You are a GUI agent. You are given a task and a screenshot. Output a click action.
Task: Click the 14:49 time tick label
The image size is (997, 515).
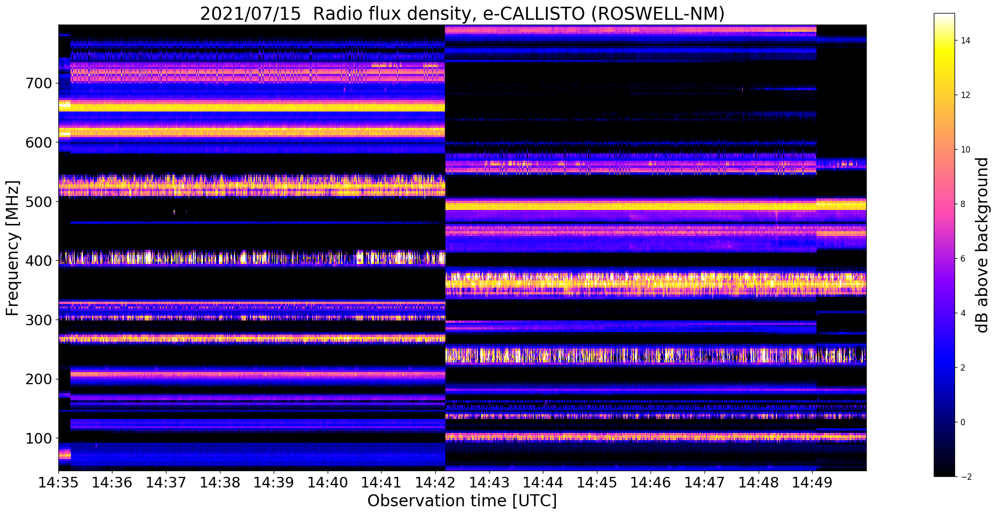[812, 483]
